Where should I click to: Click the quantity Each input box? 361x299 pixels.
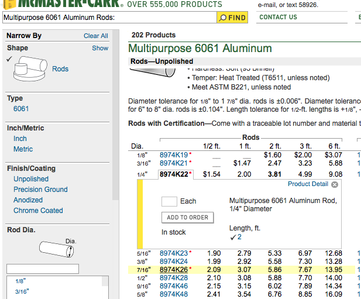click(x=169, y=201)
